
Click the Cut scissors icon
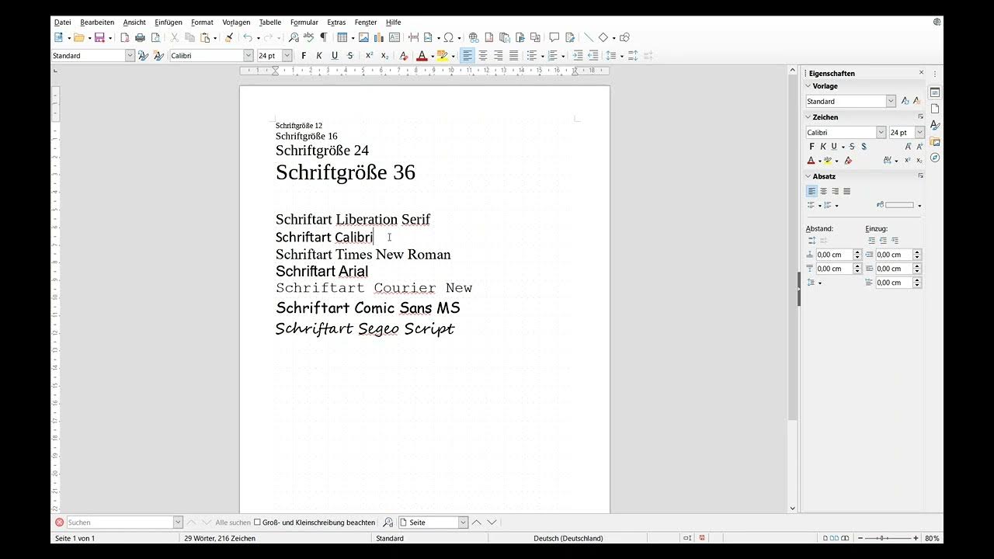coord(174,37)
